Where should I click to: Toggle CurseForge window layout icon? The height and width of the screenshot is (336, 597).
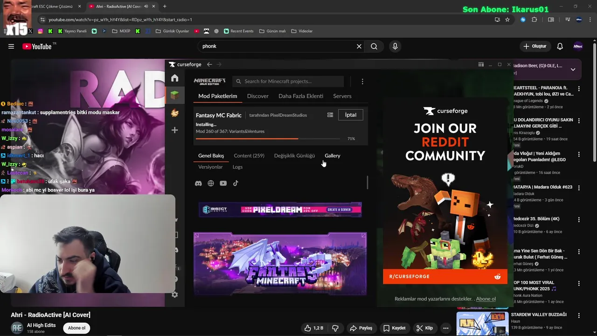481,64
